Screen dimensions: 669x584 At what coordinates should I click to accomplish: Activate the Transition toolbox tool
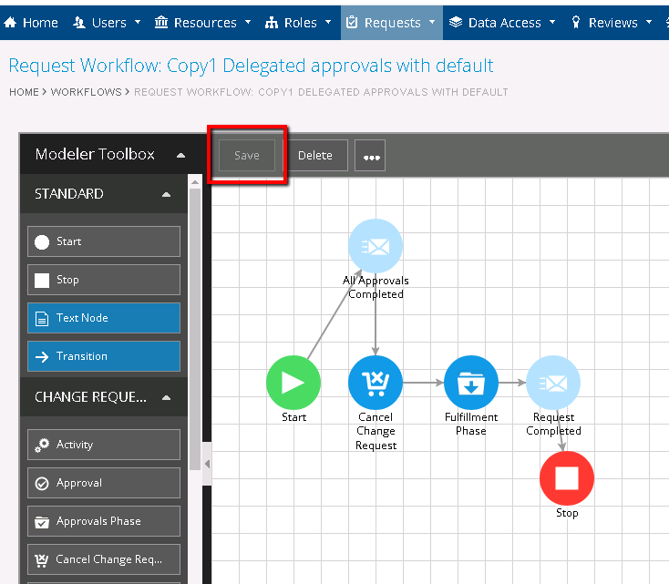(104, 356)
